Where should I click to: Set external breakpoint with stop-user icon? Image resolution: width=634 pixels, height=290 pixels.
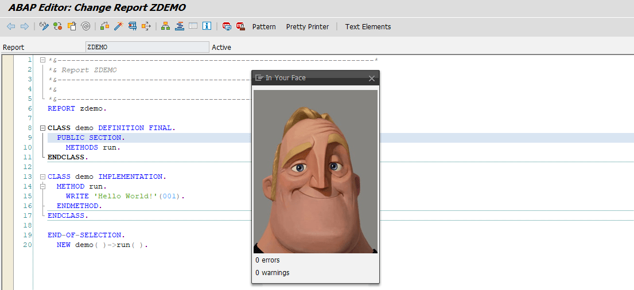point(240,27)
